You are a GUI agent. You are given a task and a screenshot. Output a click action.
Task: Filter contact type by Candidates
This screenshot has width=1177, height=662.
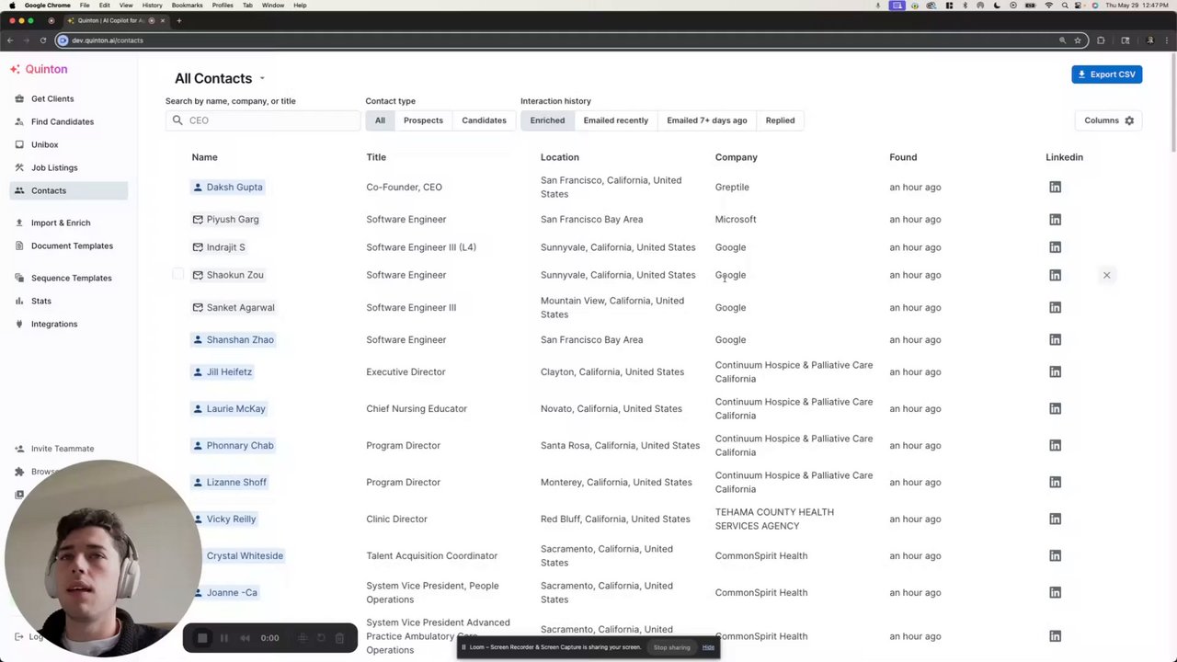[x=484, y=120]
